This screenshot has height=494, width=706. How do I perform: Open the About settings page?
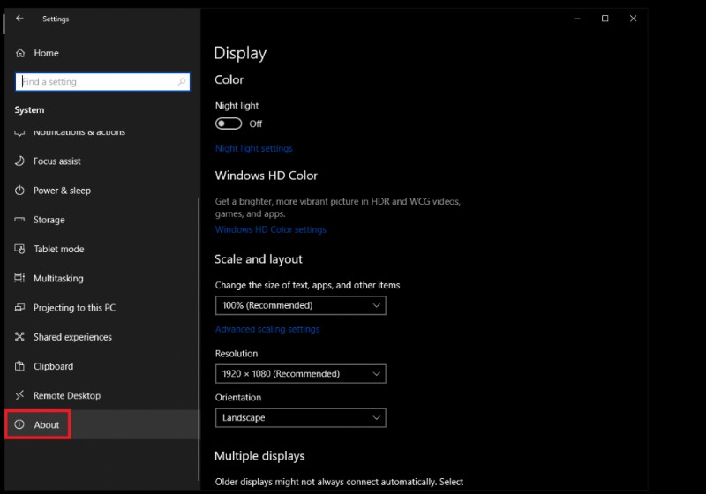tap(46, 424)
